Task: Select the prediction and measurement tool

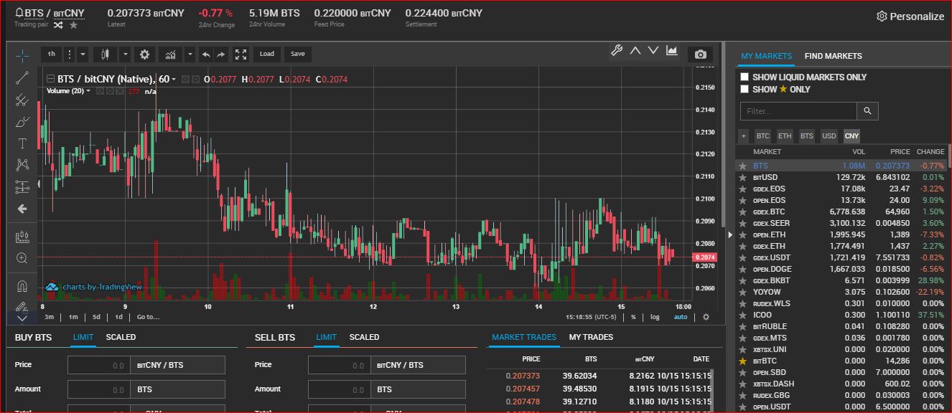Action: point(22,187)
